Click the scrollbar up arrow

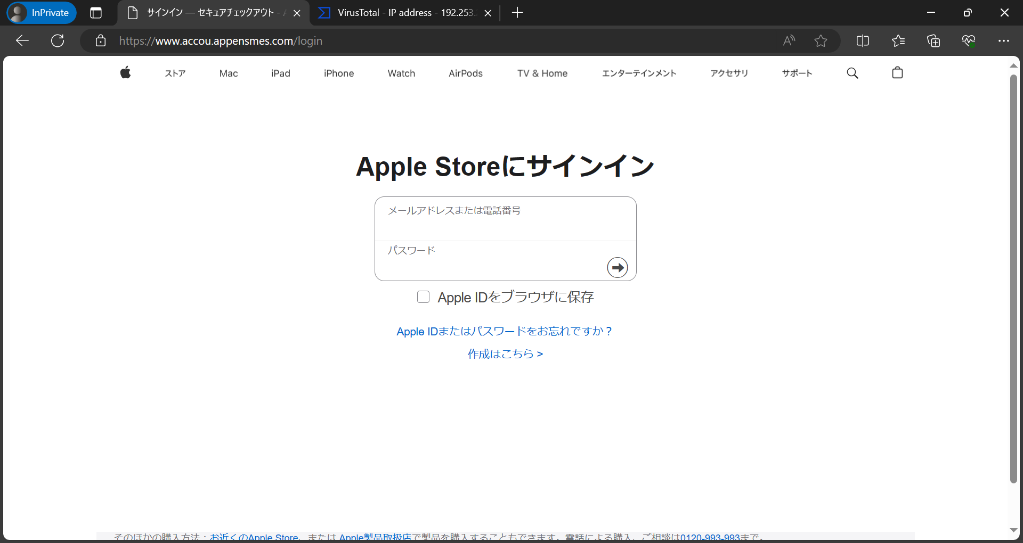[x=1013, y=65]
